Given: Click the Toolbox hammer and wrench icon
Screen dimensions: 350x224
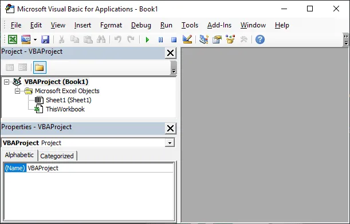Looking at the screenshot, I should click(x=243, y=39).
